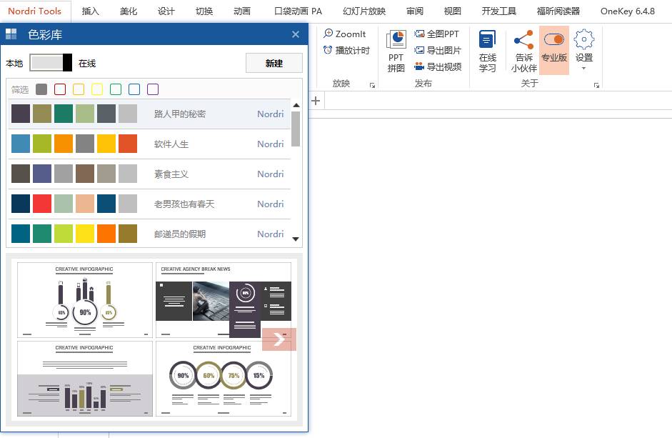The width and height of the screenshot is (672, 438).
Task: Filter palettes by blue
Action: 134,89
